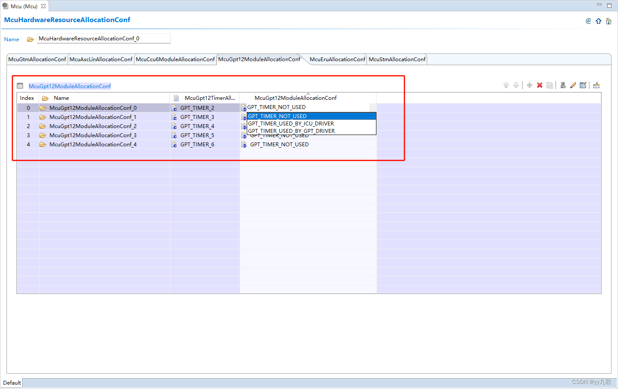Click the GPT_TIMER_5 cell
Screen dimensions: 618x389
click(x=205, y=135)
